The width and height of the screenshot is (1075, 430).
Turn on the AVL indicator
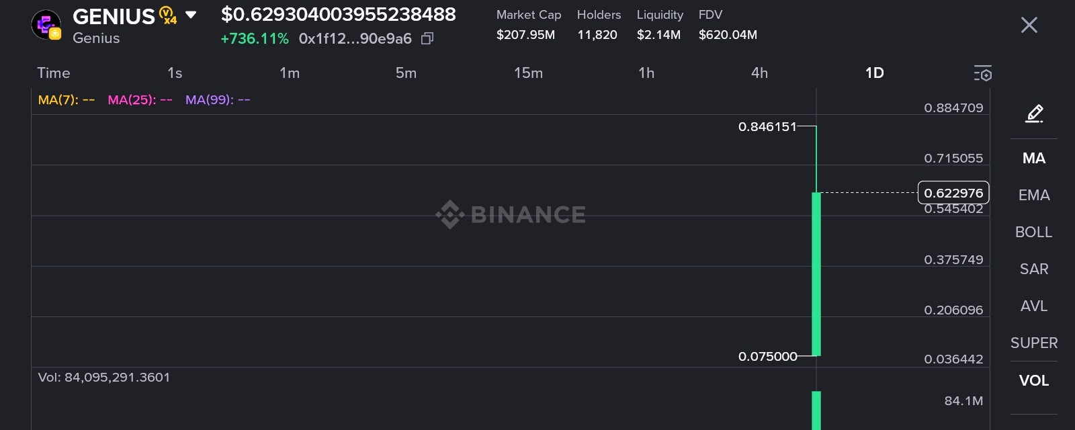click(x=1033, y=306)
